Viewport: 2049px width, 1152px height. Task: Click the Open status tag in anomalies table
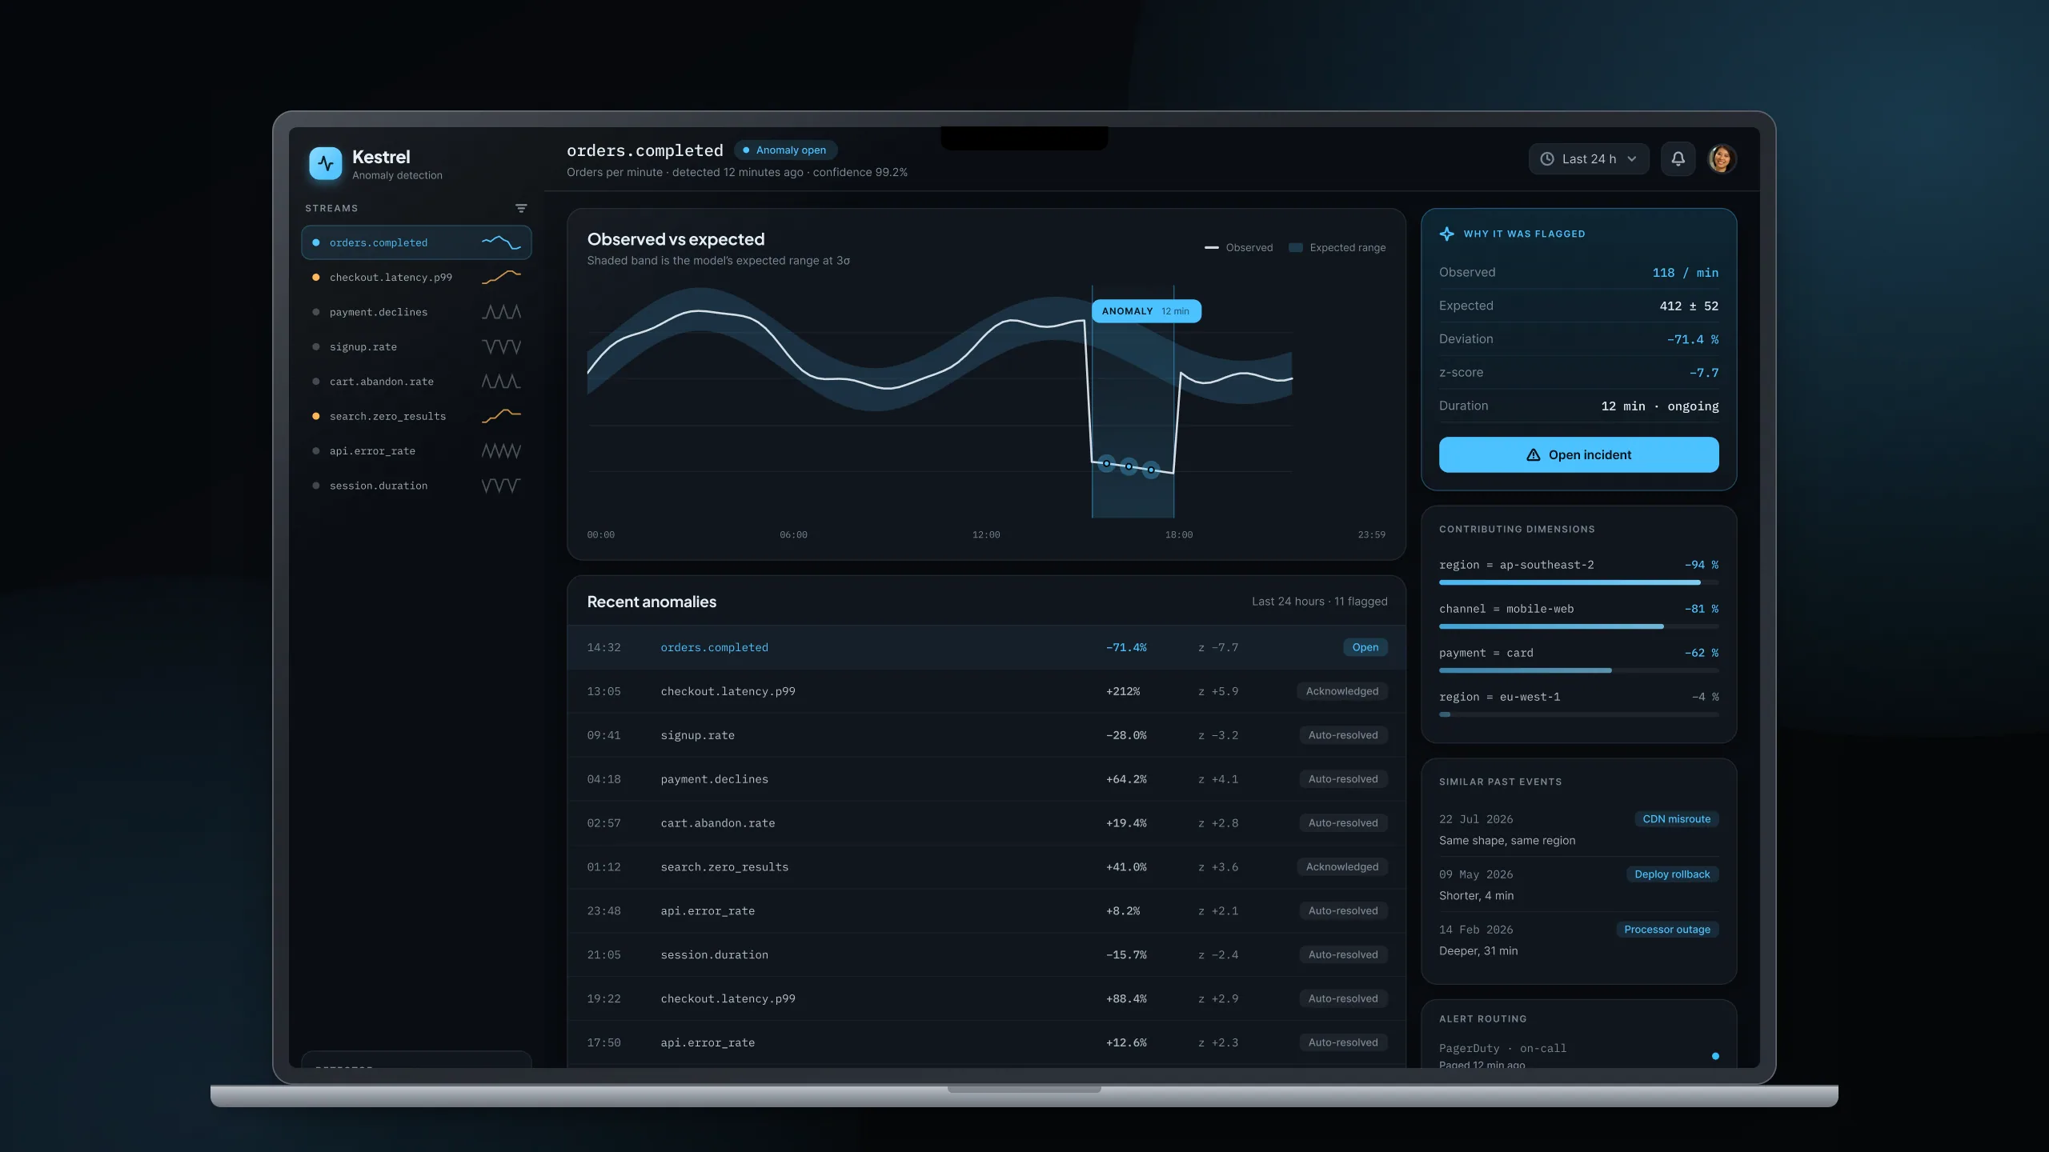[x=1365, y=647]
